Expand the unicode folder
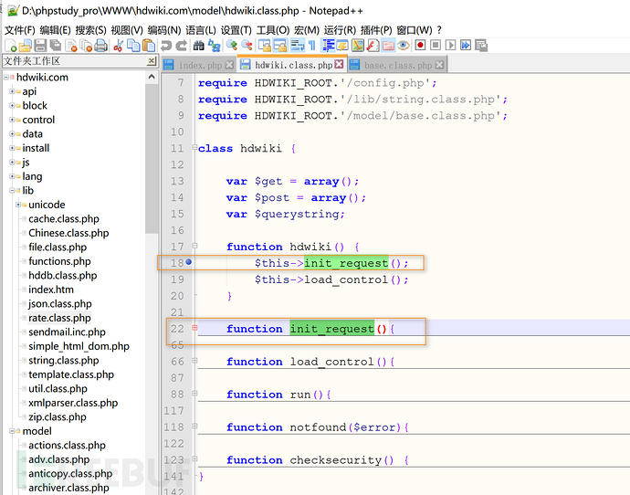 pos(18,205)
